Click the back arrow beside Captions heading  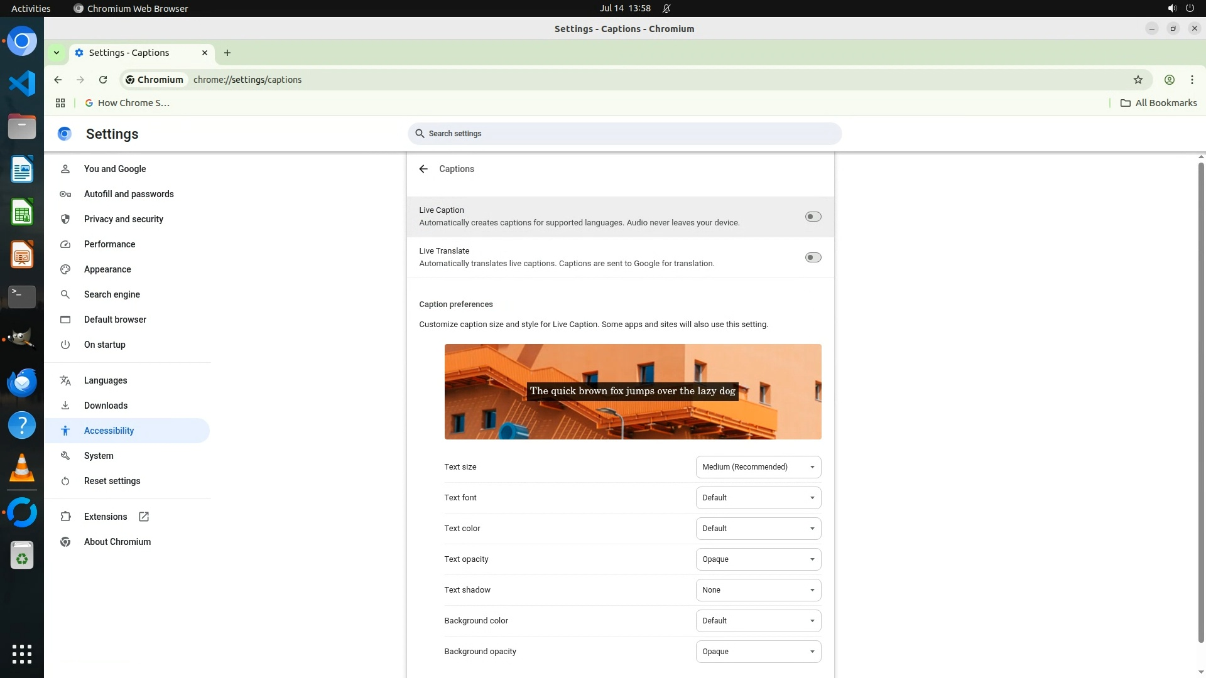(x=423, y=169)
